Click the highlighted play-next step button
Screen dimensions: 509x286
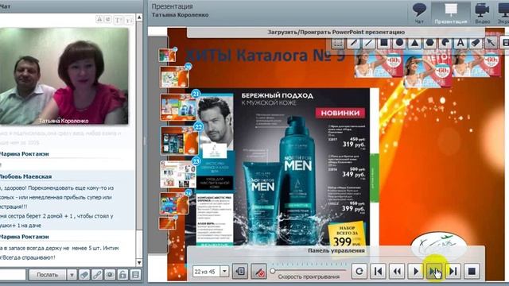[x=434, y=271]
